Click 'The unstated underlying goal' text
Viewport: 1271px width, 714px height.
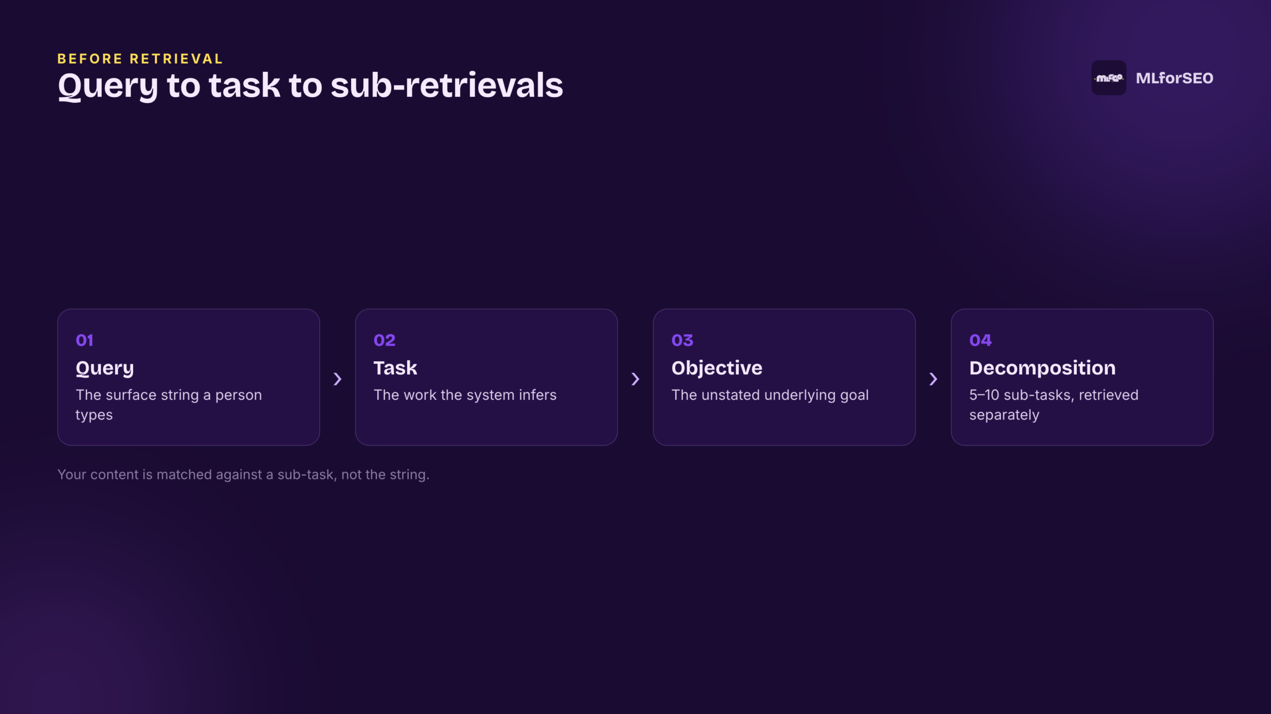(770, 395)
